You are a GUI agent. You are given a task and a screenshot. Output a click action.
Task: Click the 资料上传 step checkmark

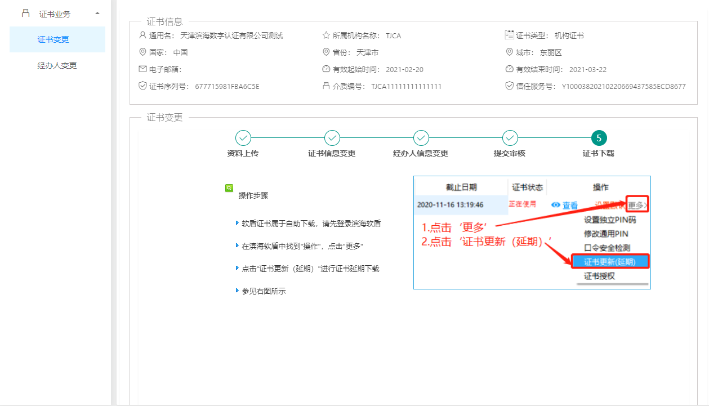tap(243, 138)
